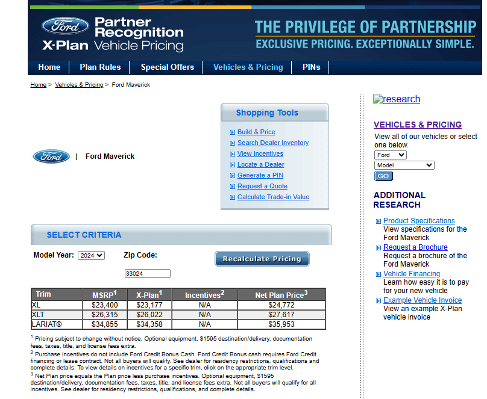The height and width of the screenshot is (399, 487).
Task: Click the arrow bullet beside Generate a PIN
Action: coord(233,176)
